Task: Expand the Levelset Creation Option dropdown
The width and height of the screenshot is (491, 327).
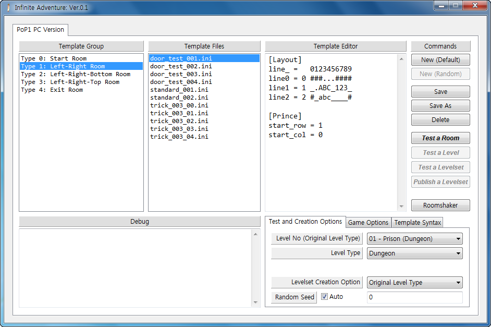Action: (x=414, y=282)
